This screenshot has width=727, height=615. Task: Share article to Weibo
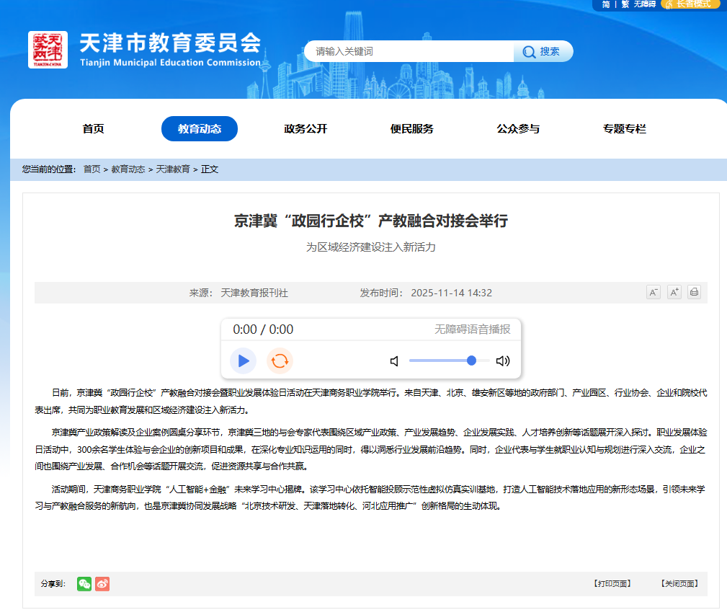(102, 584)
